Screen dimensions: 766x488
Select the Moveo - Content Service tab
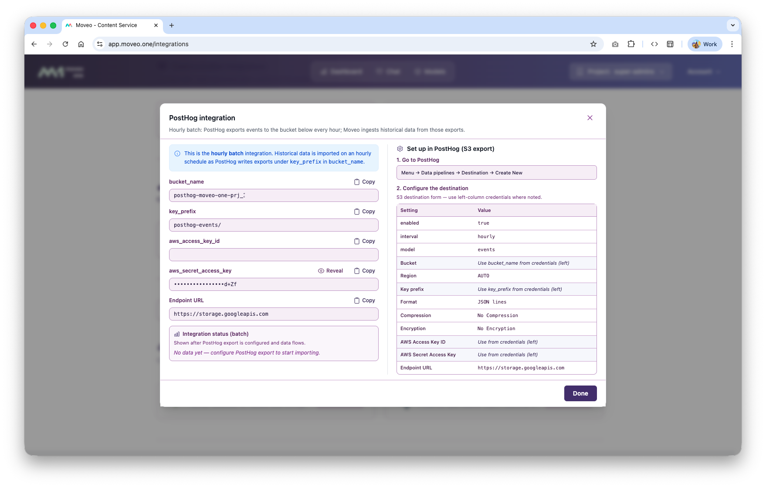click(112, 25)
